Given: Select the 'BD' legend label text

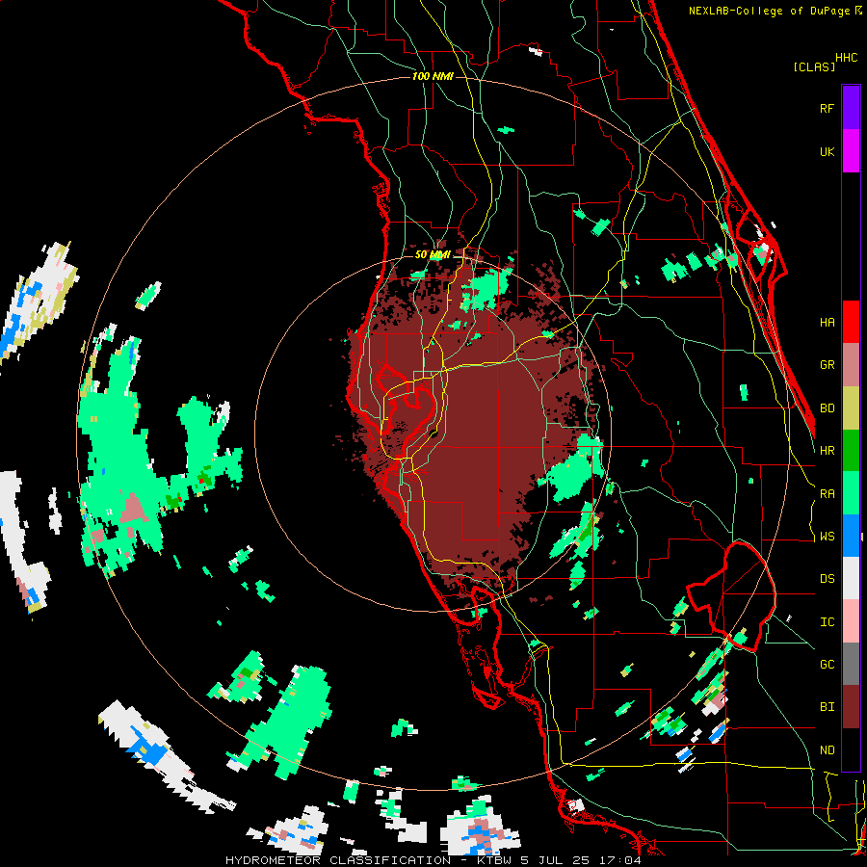Looking at the screenshot, I should point(827,408).
